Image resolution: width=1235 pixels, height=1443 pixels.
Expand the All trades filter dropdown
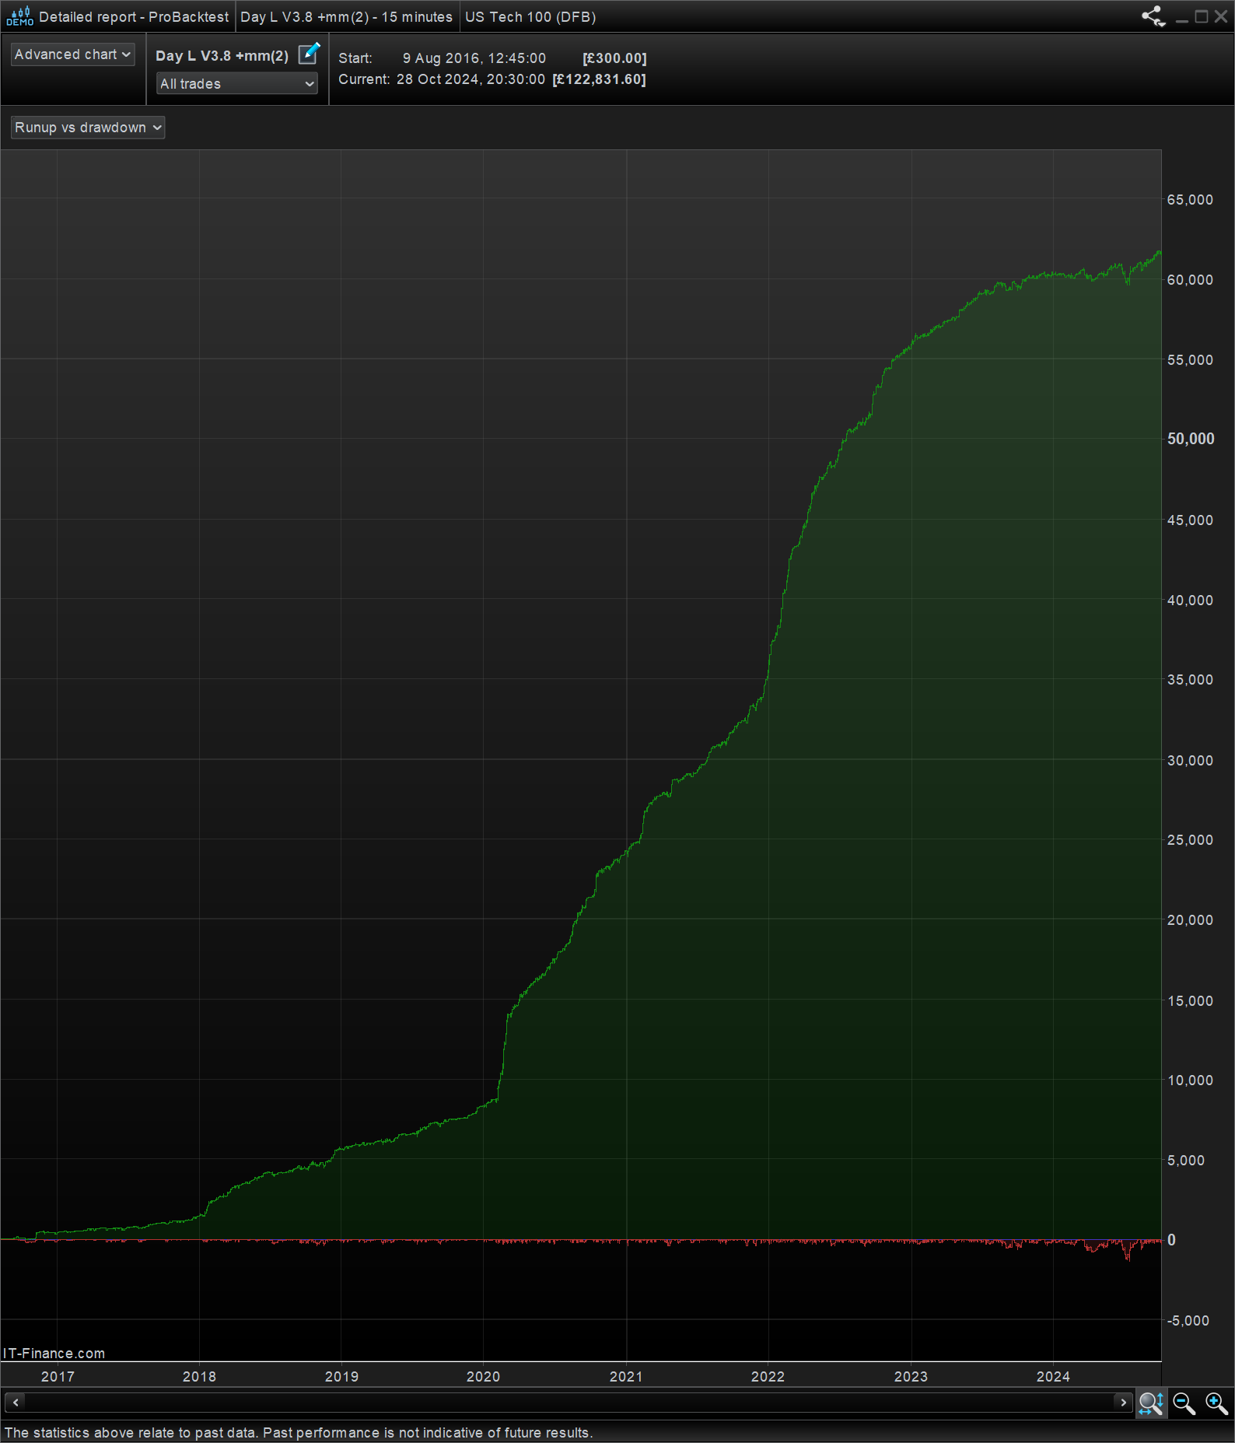tap(237, 83)
